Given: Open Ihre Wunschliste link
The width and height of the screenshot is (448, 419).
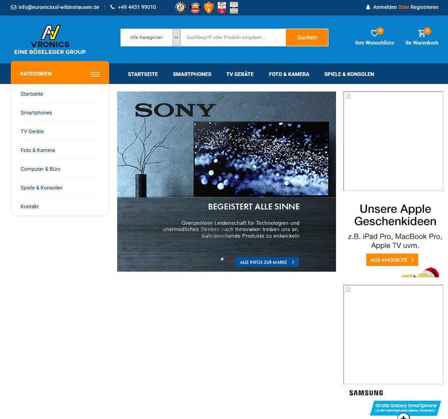Looking at the screenshot, I should [x=374, y=43].
